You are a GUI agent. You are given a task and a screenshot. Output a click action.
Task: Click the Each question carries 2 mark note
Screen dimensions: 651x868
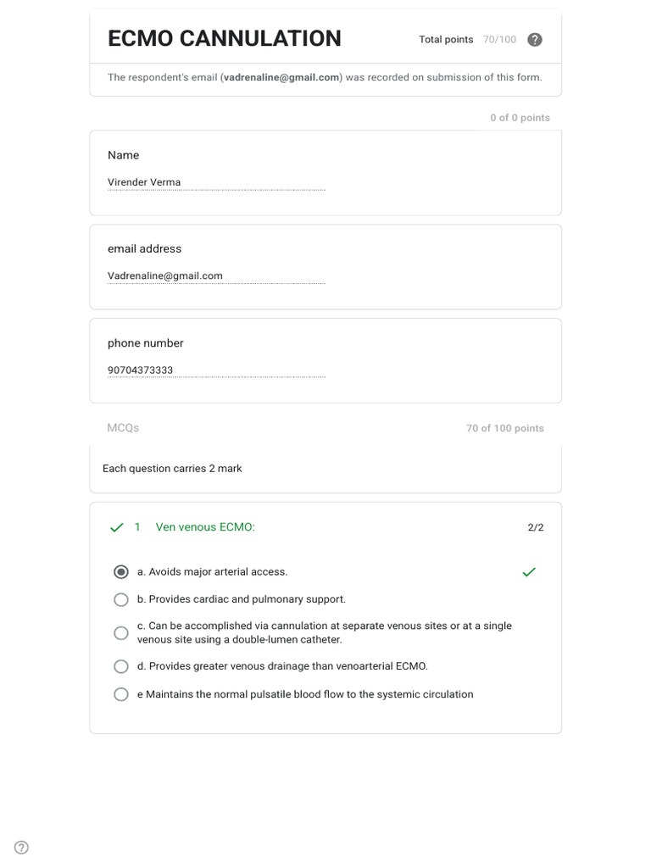click(x=172, y=469)
